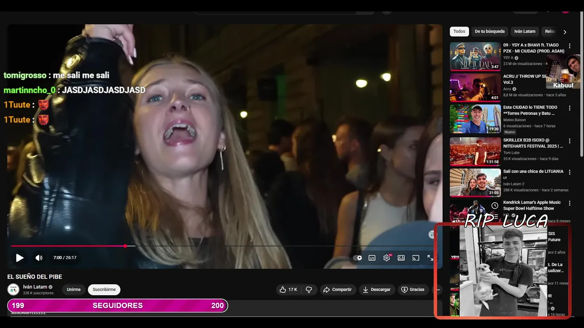This screenshot has width=584, height=328.
Task: Open the Iván Latam channel name link
Action: pyautogui.click(x=35, y=287)
